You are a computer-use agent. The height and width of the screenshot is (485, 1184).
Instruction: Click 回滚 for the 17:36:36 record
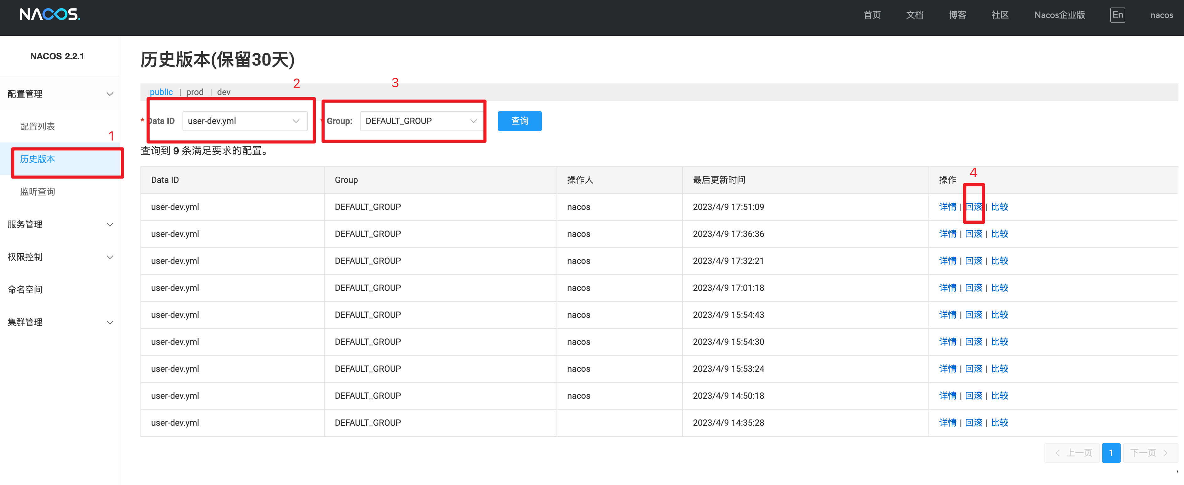click(974, 234)
